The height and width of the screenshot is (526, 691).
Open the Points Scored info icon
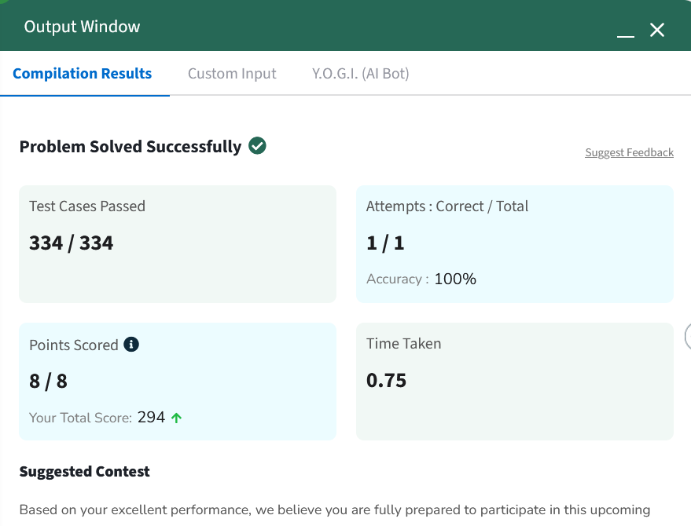point(131,344)
